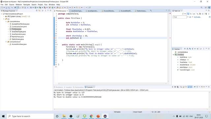Screen dimensions: 211x119
Task: Open the Source menu
Action: (12, 5)
